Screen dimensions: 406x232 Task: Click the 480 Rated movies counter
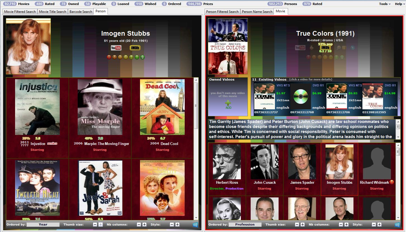(x=45, y=4)
